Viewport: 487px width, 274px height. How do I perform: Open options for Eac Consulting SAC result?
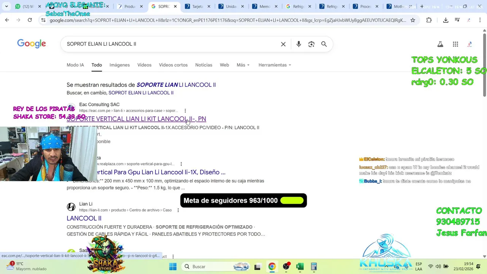pyautogui.click(x=185, y=111)
